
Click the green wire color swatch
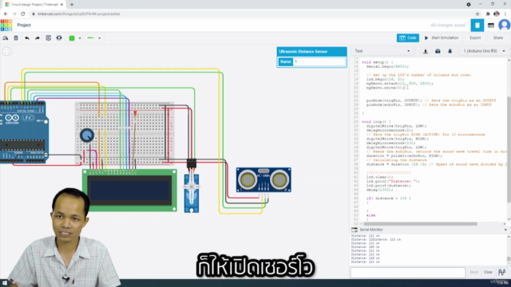72,38
